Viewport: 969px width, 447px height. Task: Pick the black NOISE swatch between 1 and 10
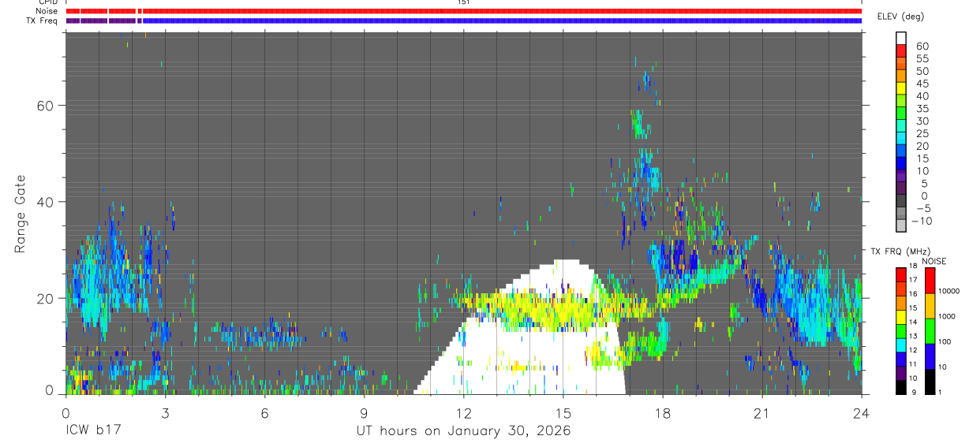(930, 381)
